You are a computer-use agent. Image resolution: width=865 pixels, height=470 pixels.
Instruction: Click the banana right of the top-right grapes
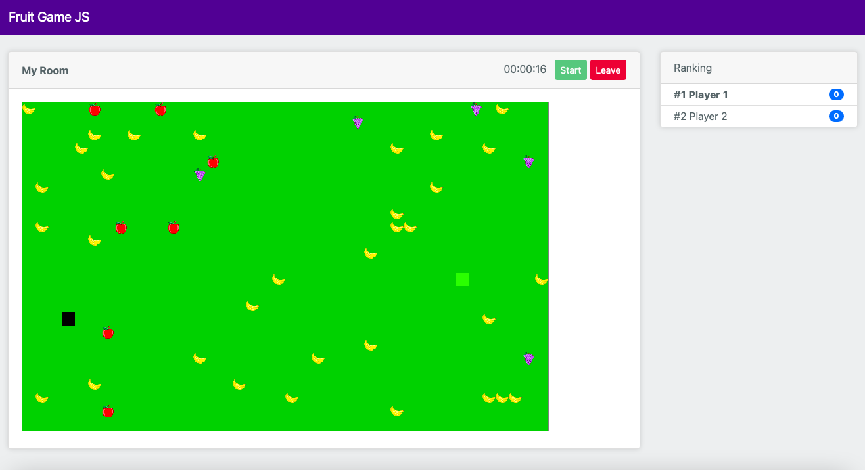tap(502, 109)
